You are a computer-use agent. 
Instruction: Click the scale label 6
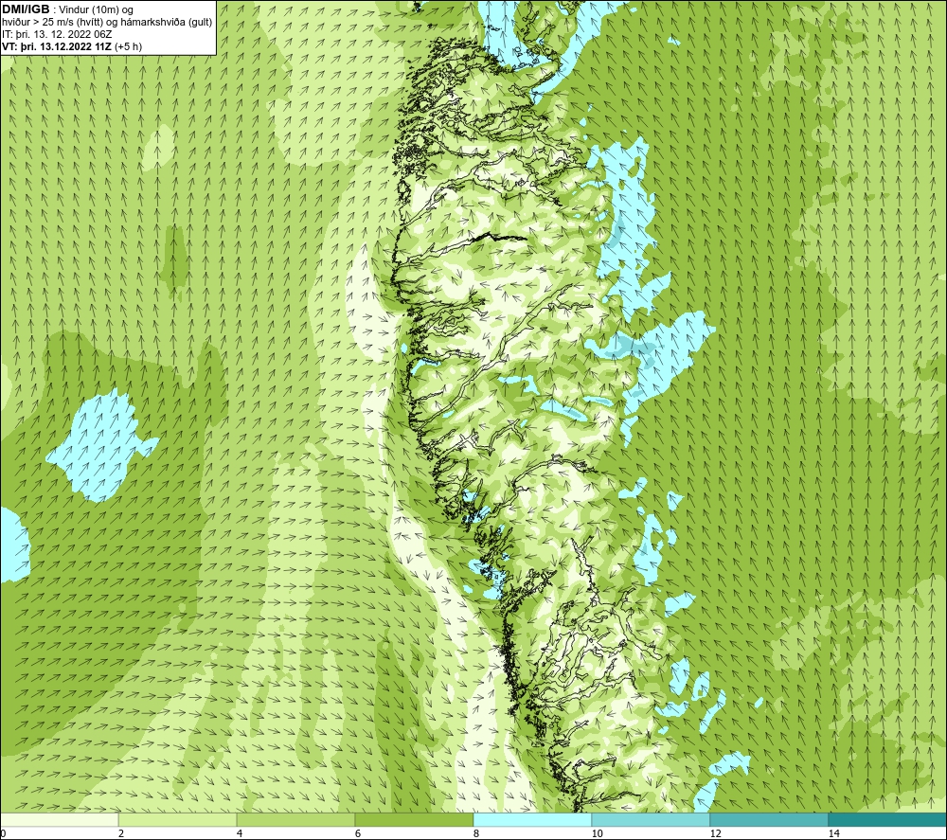[358, 833]
